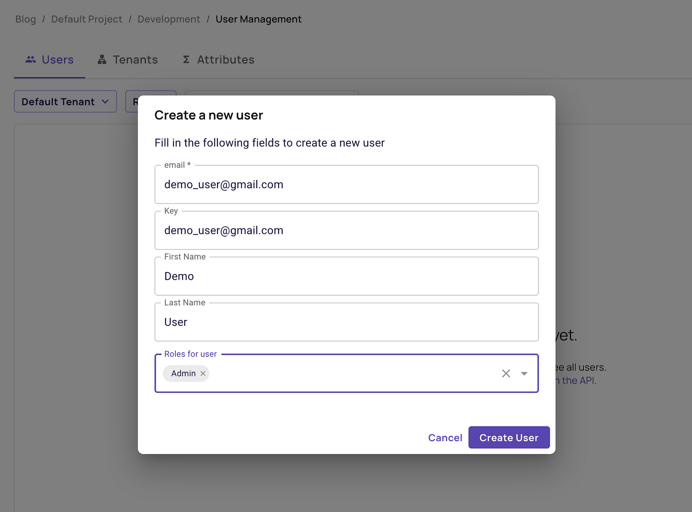This screenshot has height=512, width=692.
Task: Click the Admin role chip
Action: (183, 373)
